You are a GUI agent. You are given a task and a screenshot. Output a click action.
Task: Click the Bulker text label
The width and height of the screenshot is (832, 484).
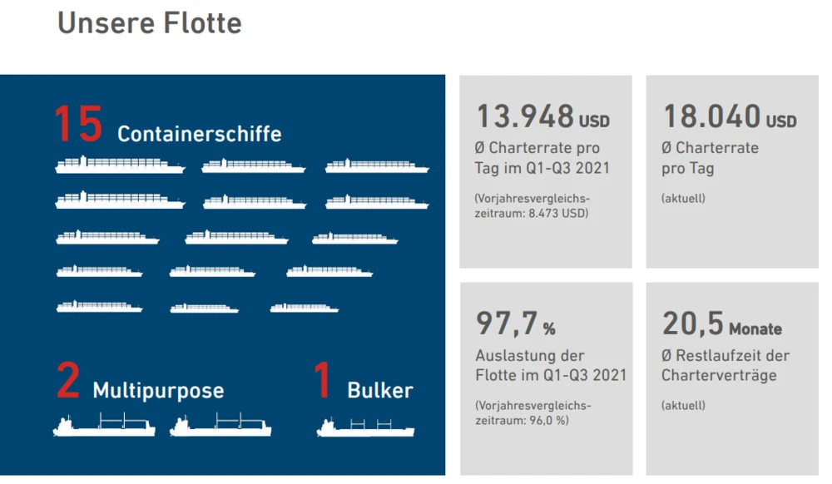[x=379, y=390]
